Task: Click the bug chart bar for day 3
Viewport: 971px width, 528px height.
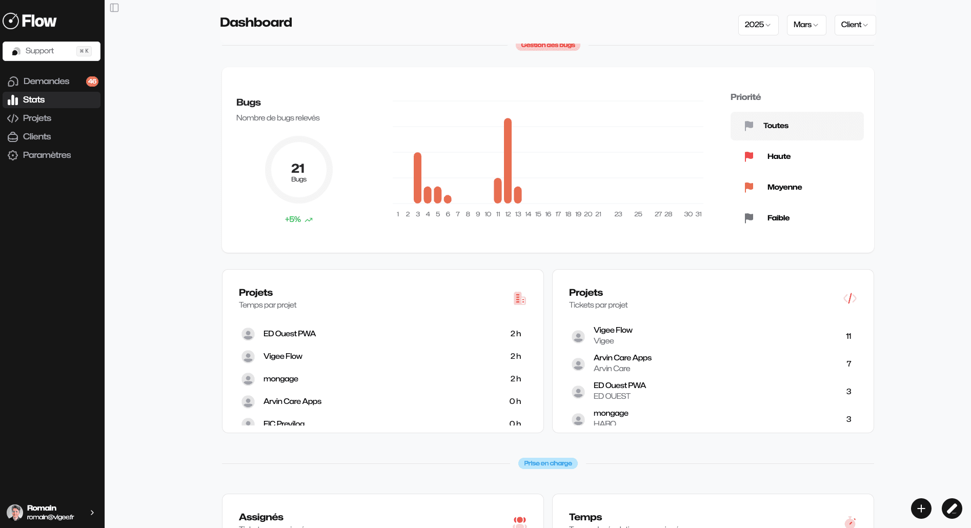Action: [417, 178]
